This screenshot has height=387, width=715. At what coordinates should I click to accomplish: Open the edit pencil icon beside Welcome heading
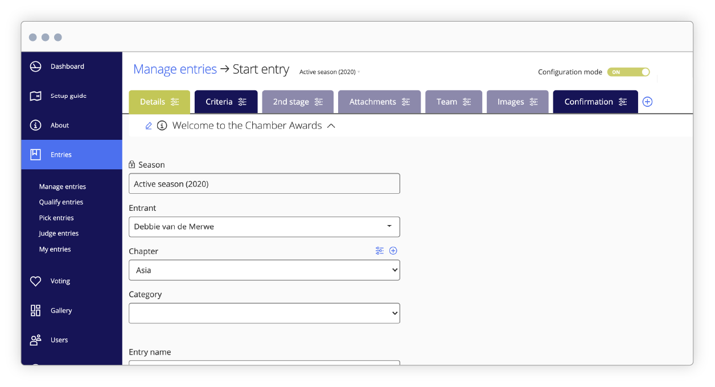click(149, 126)
